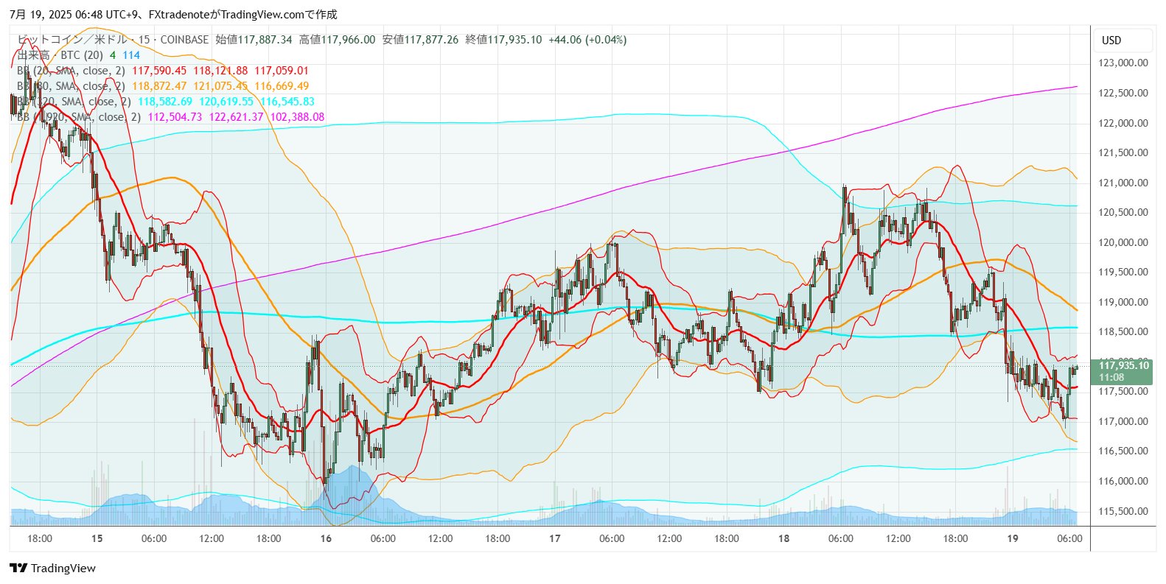
Task: Click the 117,000.00 price axis label
Action: pos(1123,421)
